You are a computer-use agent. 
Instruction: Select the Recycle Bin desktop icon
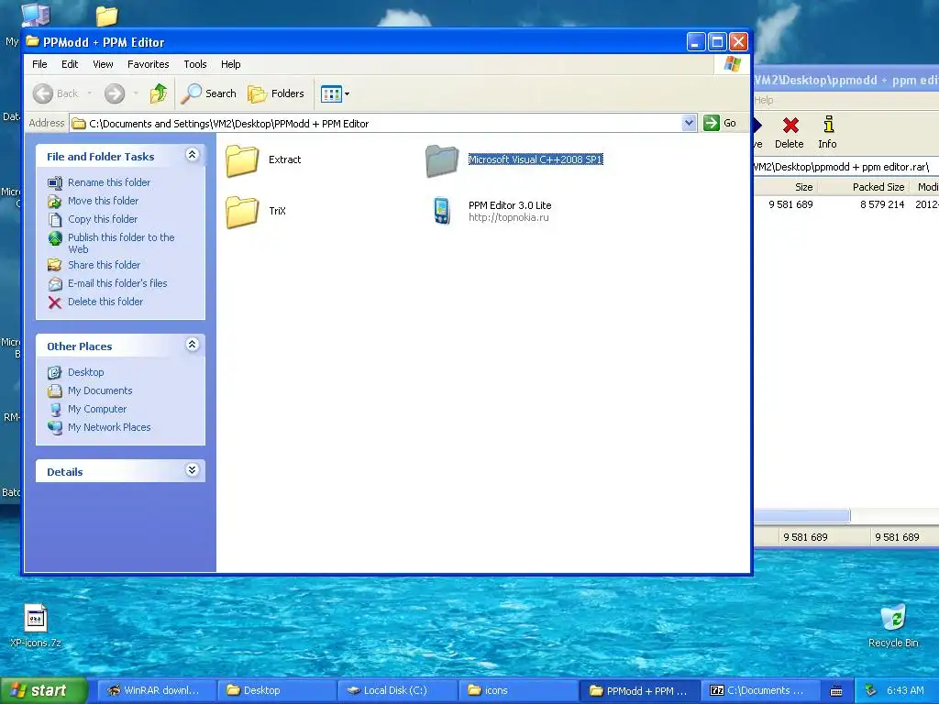[x=893, y=626]
